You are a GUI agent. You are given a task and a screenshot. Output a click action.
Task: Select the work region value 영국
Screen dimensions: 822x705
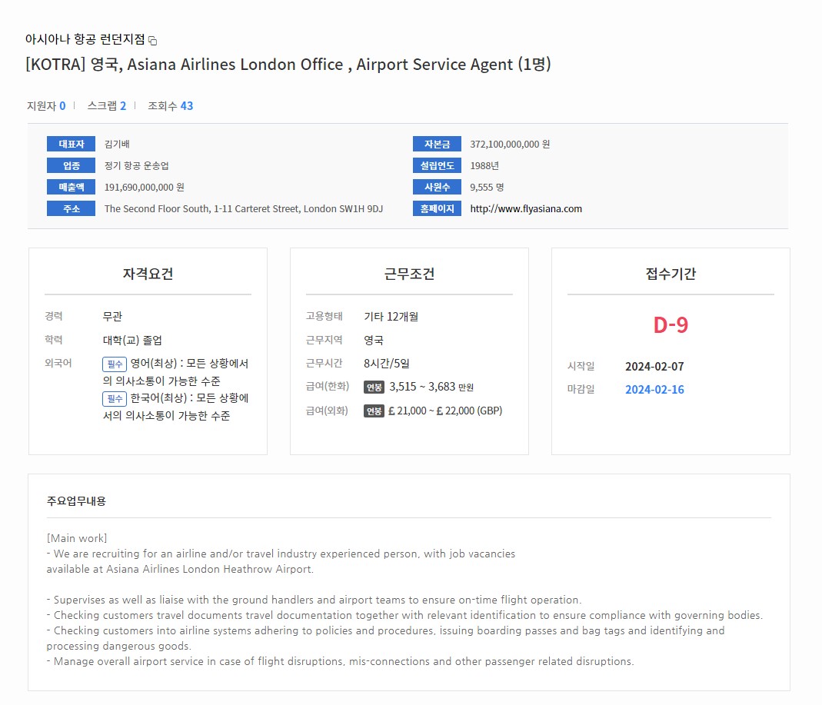coord(373,340)
